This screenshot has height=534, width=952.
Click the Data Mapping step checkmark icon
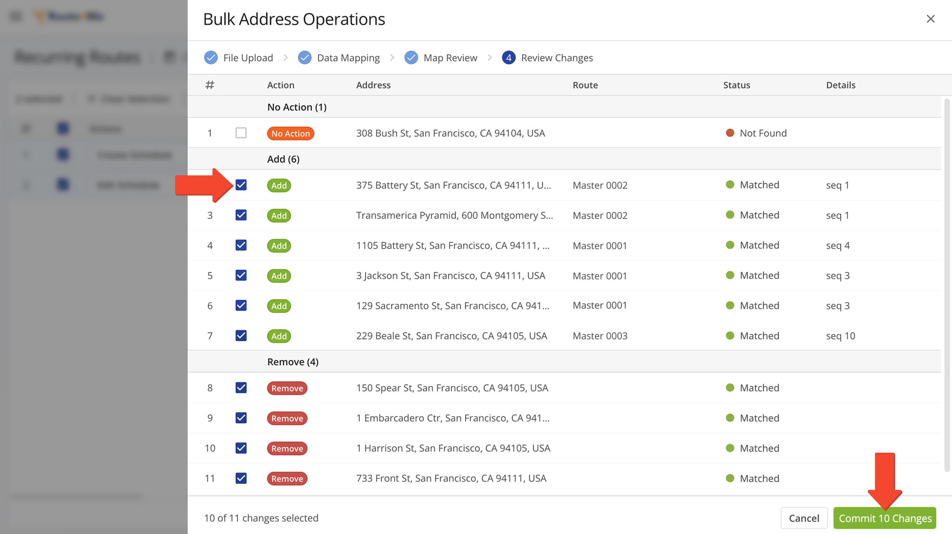tap(304, 58)
